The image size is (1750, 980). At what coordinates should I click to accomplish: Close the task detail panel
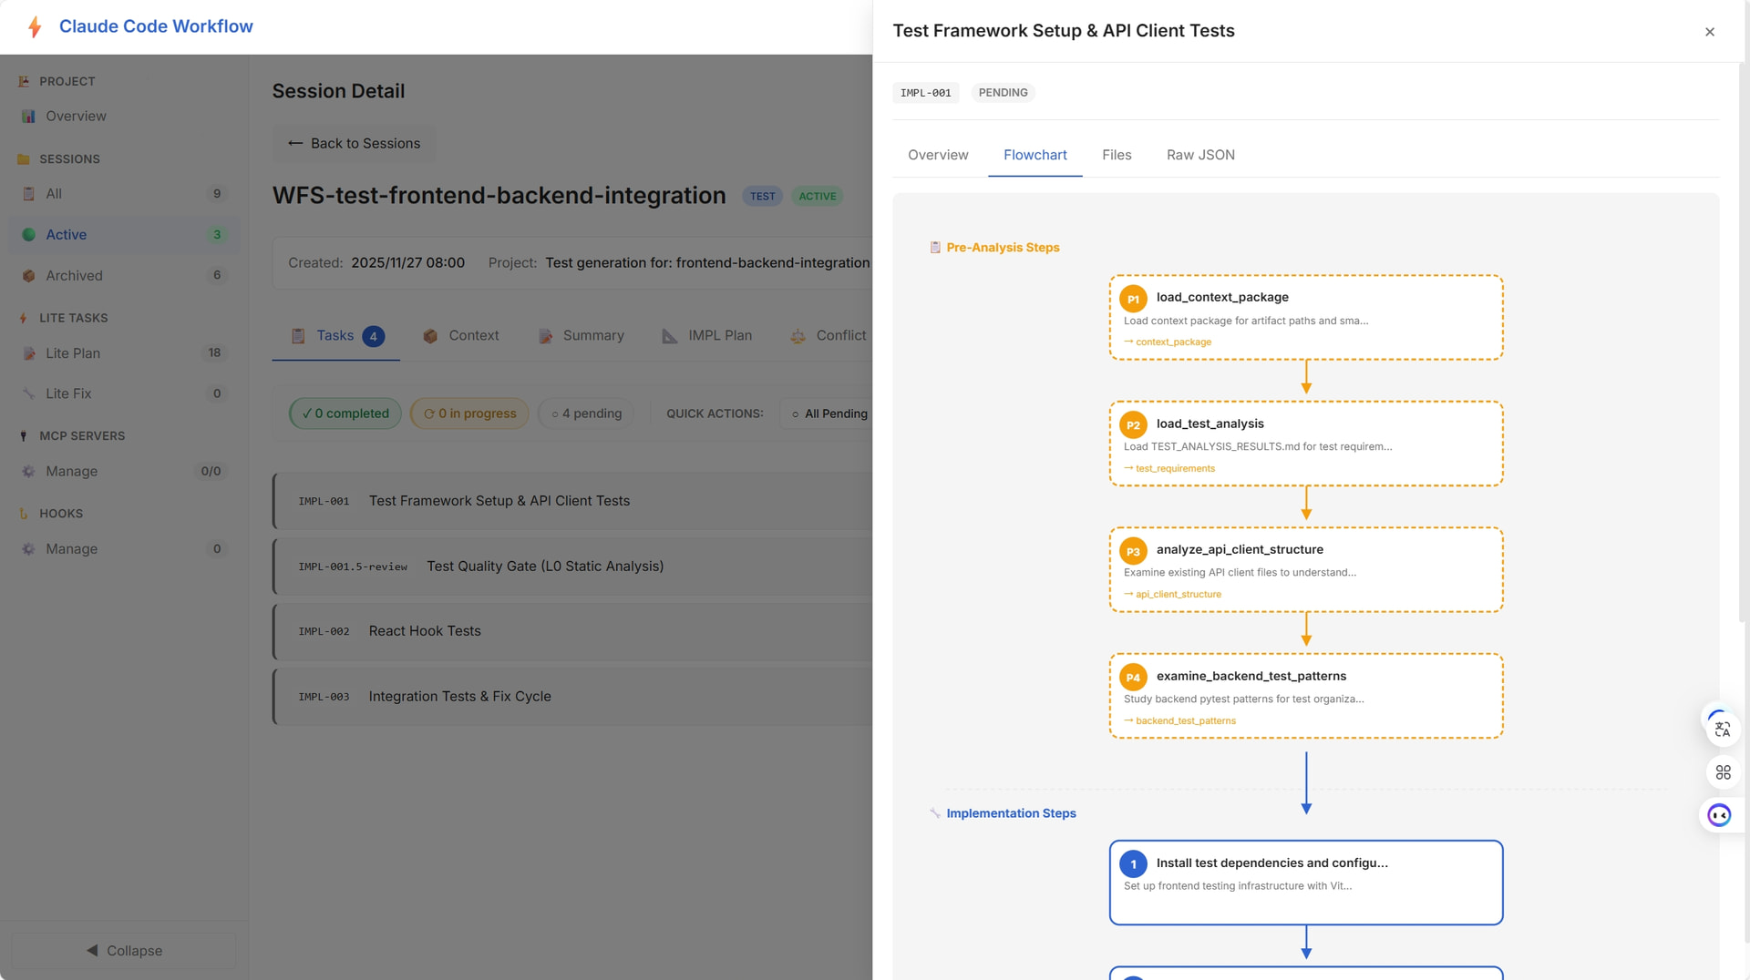(1710, 32)
